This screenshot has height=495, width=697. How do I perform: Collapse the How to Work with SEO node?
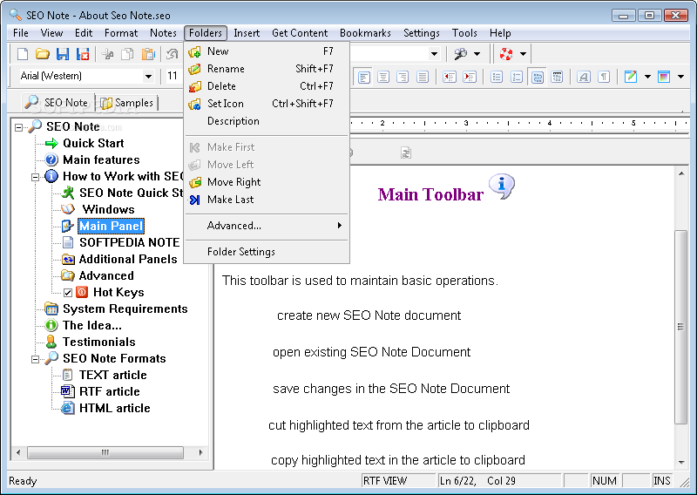[x=35, y=177]
